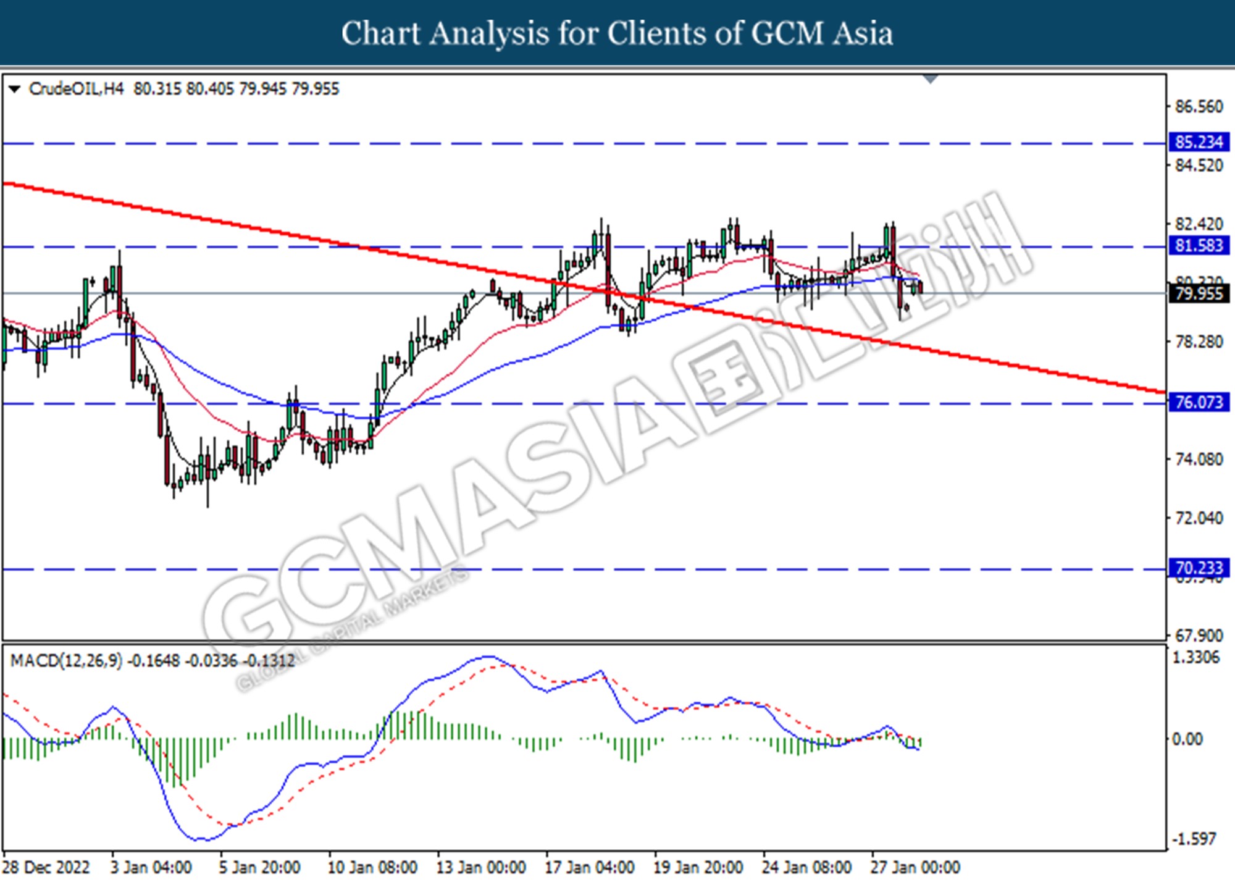Click the 67.900 price axis label

pyautogui.click(x=1199, y=636)
